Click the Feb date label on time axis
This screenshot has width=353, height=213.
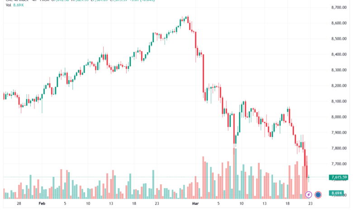(42, 203)
